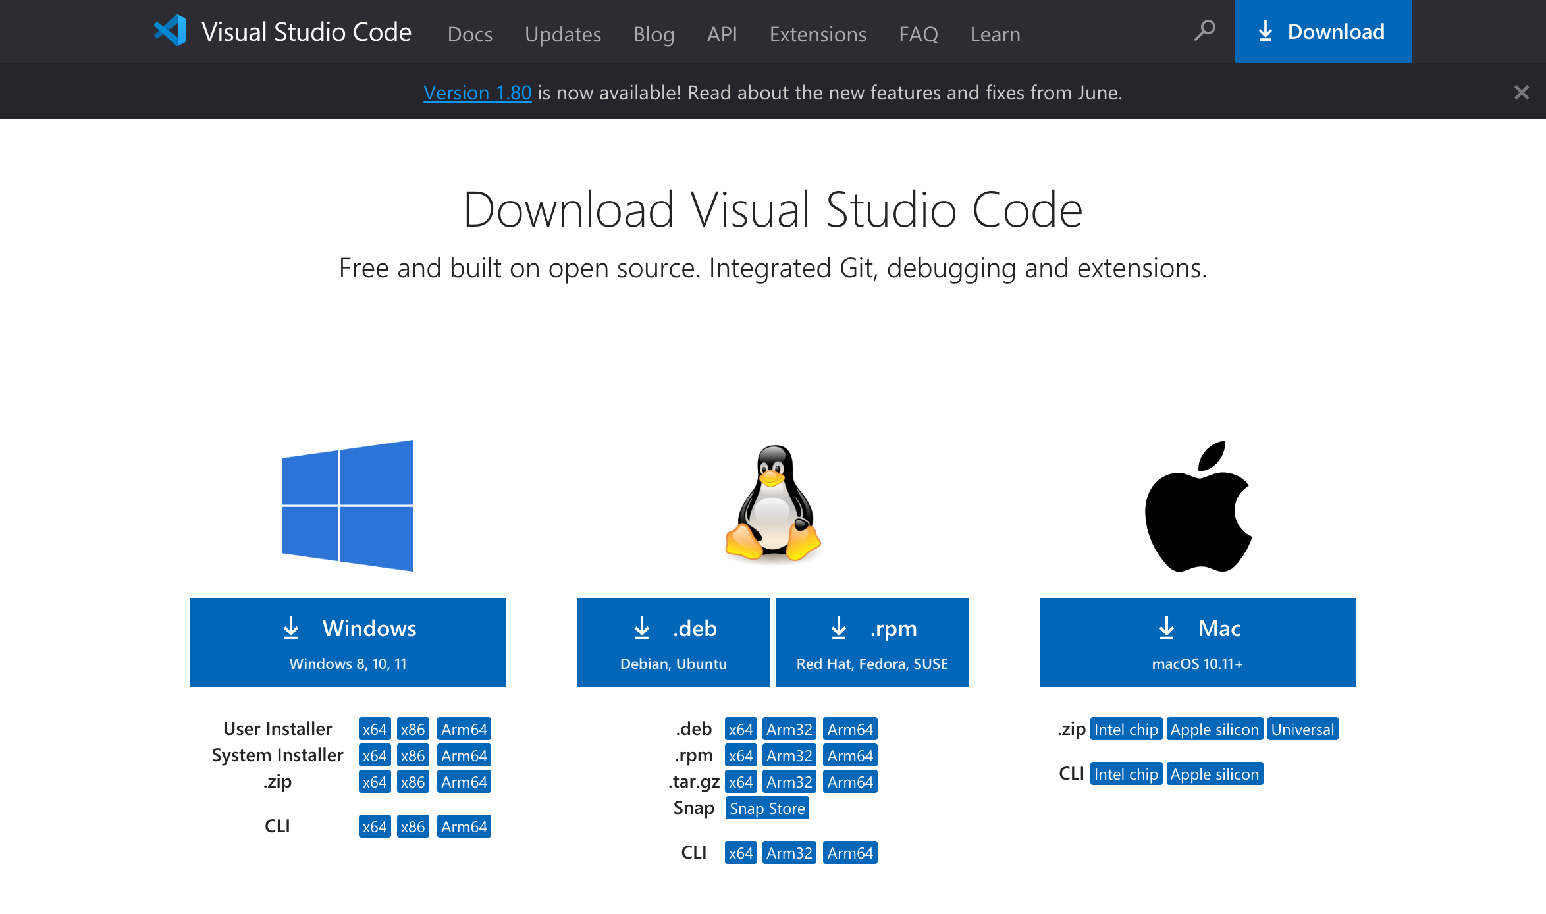Screen dimensions: 1546x914
Task: Open the Extensions navigation item
Action: [x=818, y=34]
